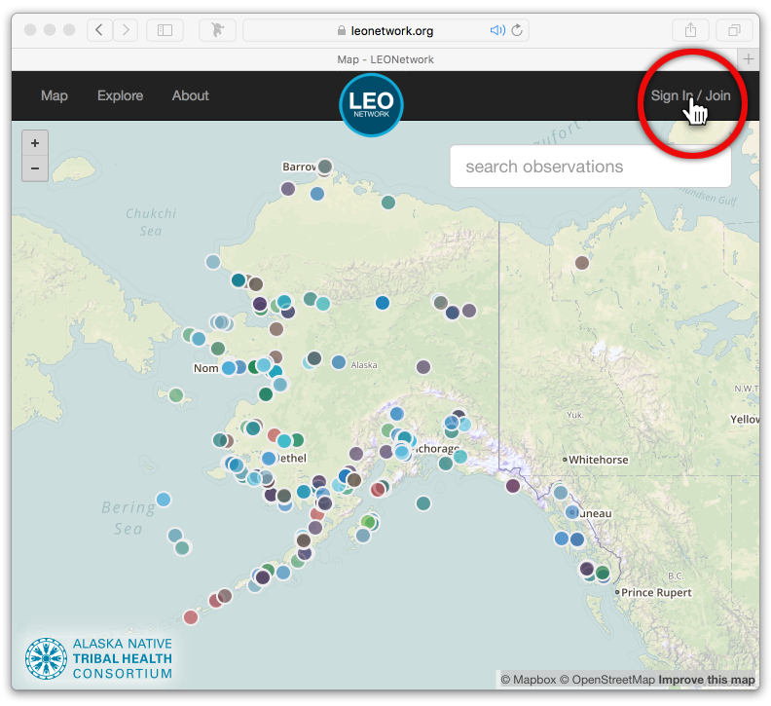
Task: Click Sign In / Join link
Action: [x=690, y=95]
